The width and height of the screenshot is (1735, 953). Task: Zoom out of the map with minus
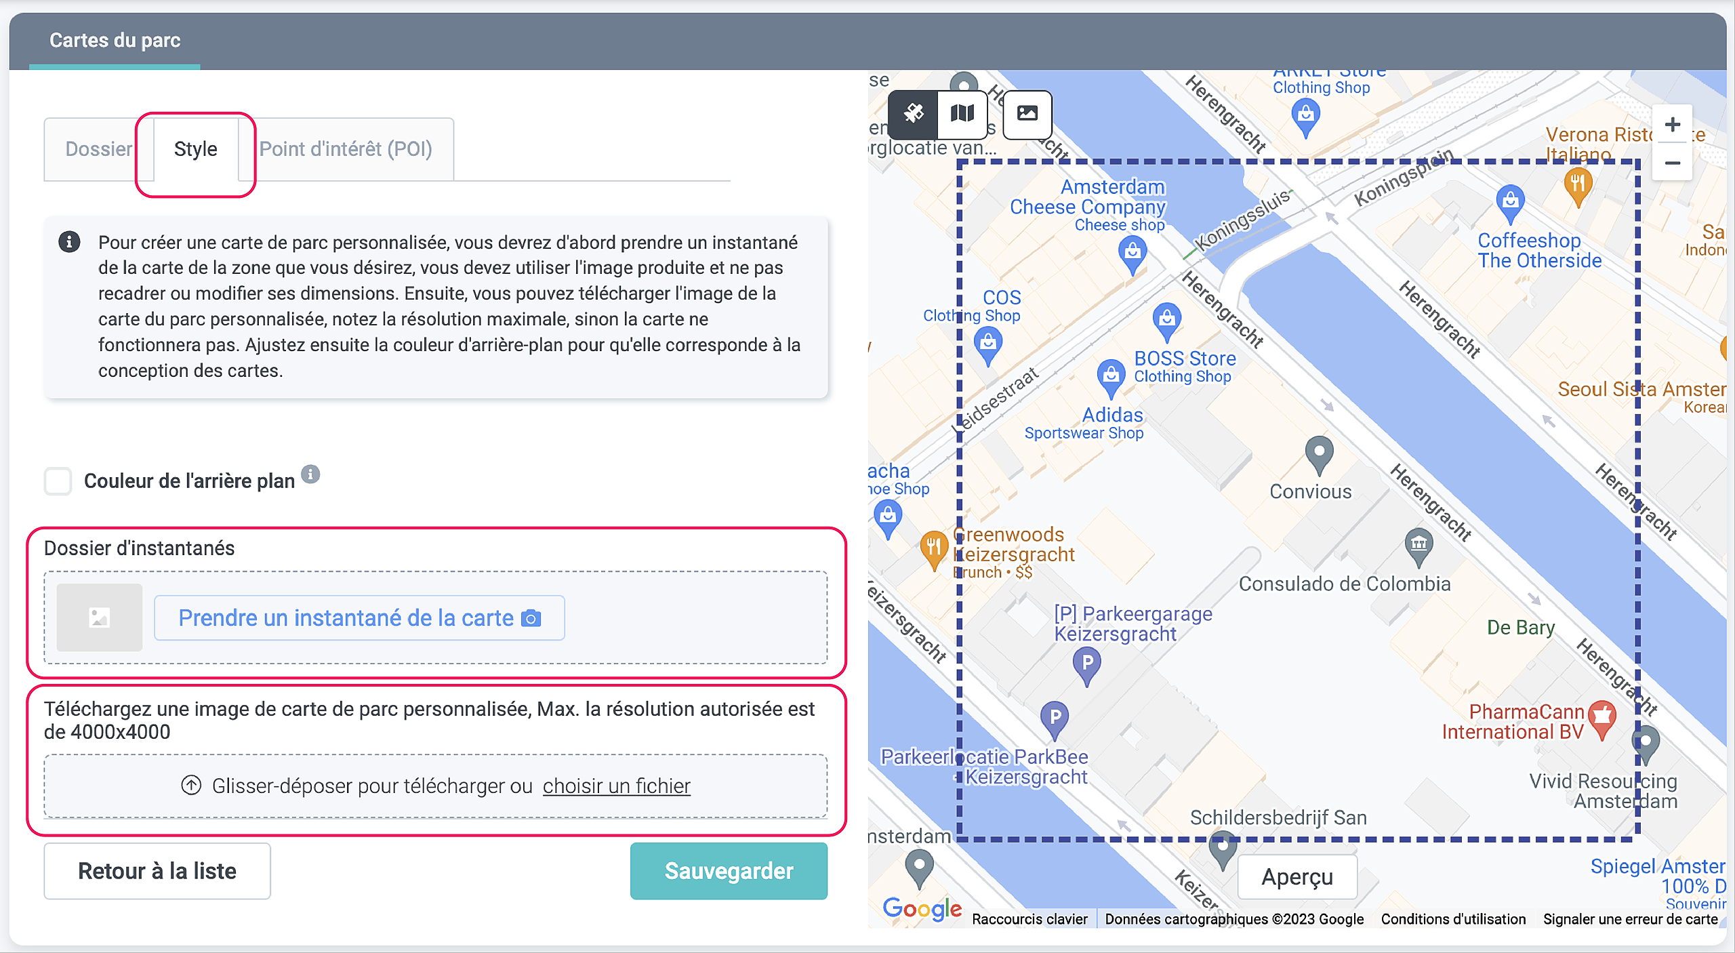(x=1672, y=163)
